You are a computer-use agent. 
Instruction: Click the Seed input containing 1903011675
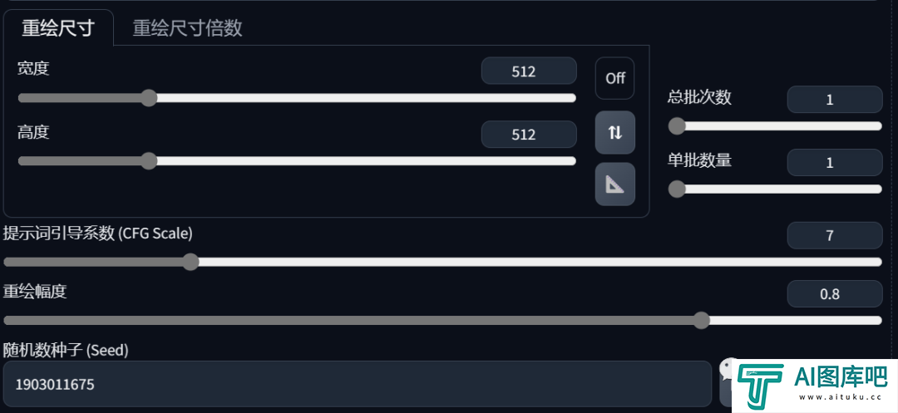(x=358, y=384)
